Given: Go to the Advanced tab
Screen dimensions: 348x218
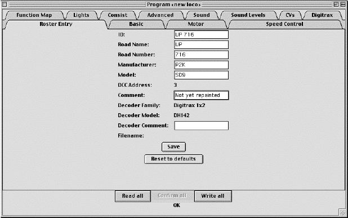Looking at the screenshot, I should tap(160, 15).
